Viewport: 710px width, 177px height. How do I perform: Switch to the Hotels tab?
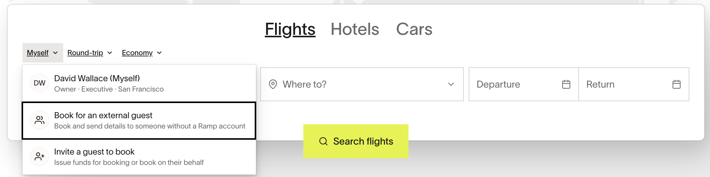tap(355, 29)
